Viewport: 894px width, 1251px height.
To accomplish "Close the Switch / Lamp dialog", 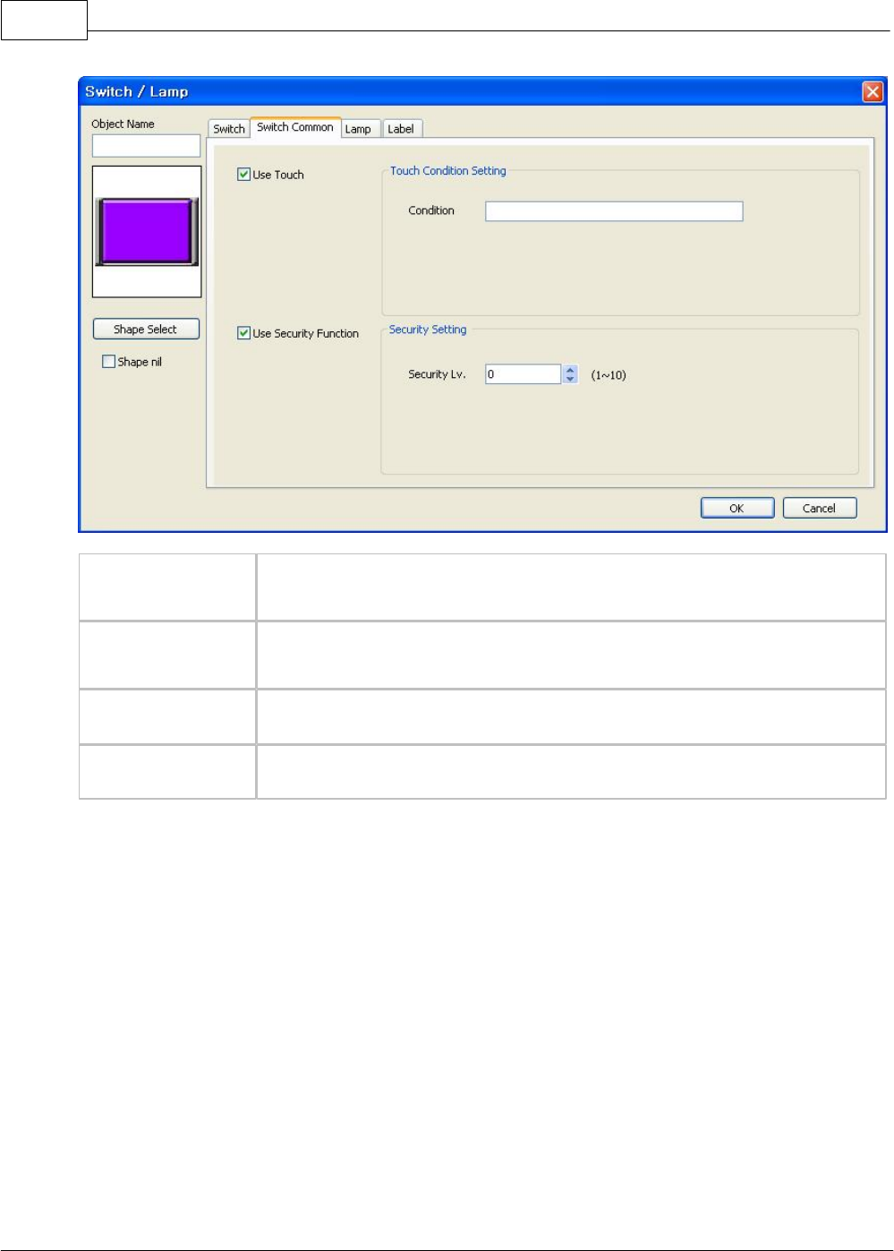I will (873, 91).
